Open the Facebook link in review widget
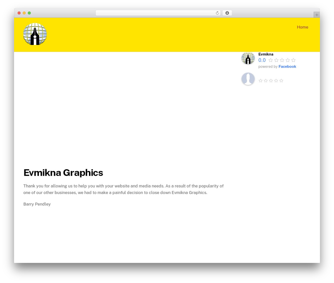The width and height of the screenshot is (334, 283). coord(287,67)
